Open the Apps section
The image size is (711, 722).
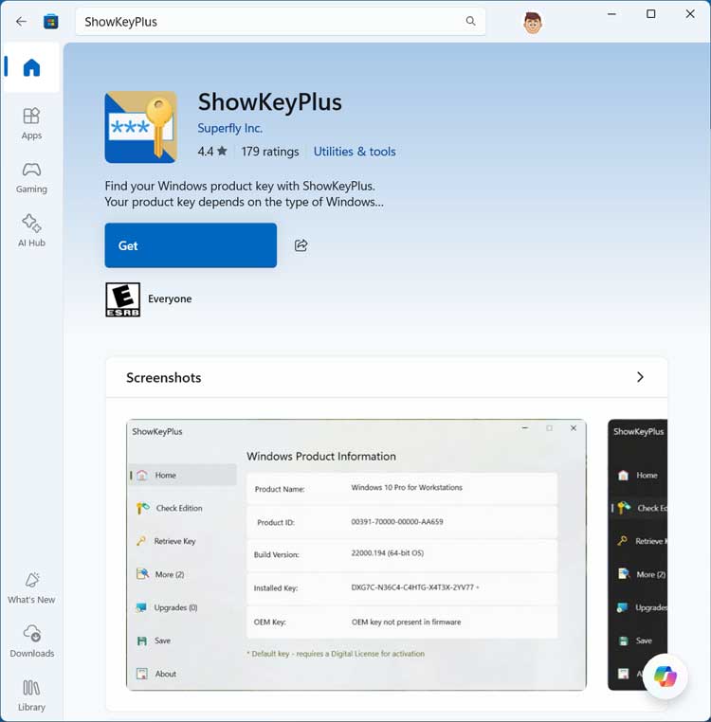(31, 123)
